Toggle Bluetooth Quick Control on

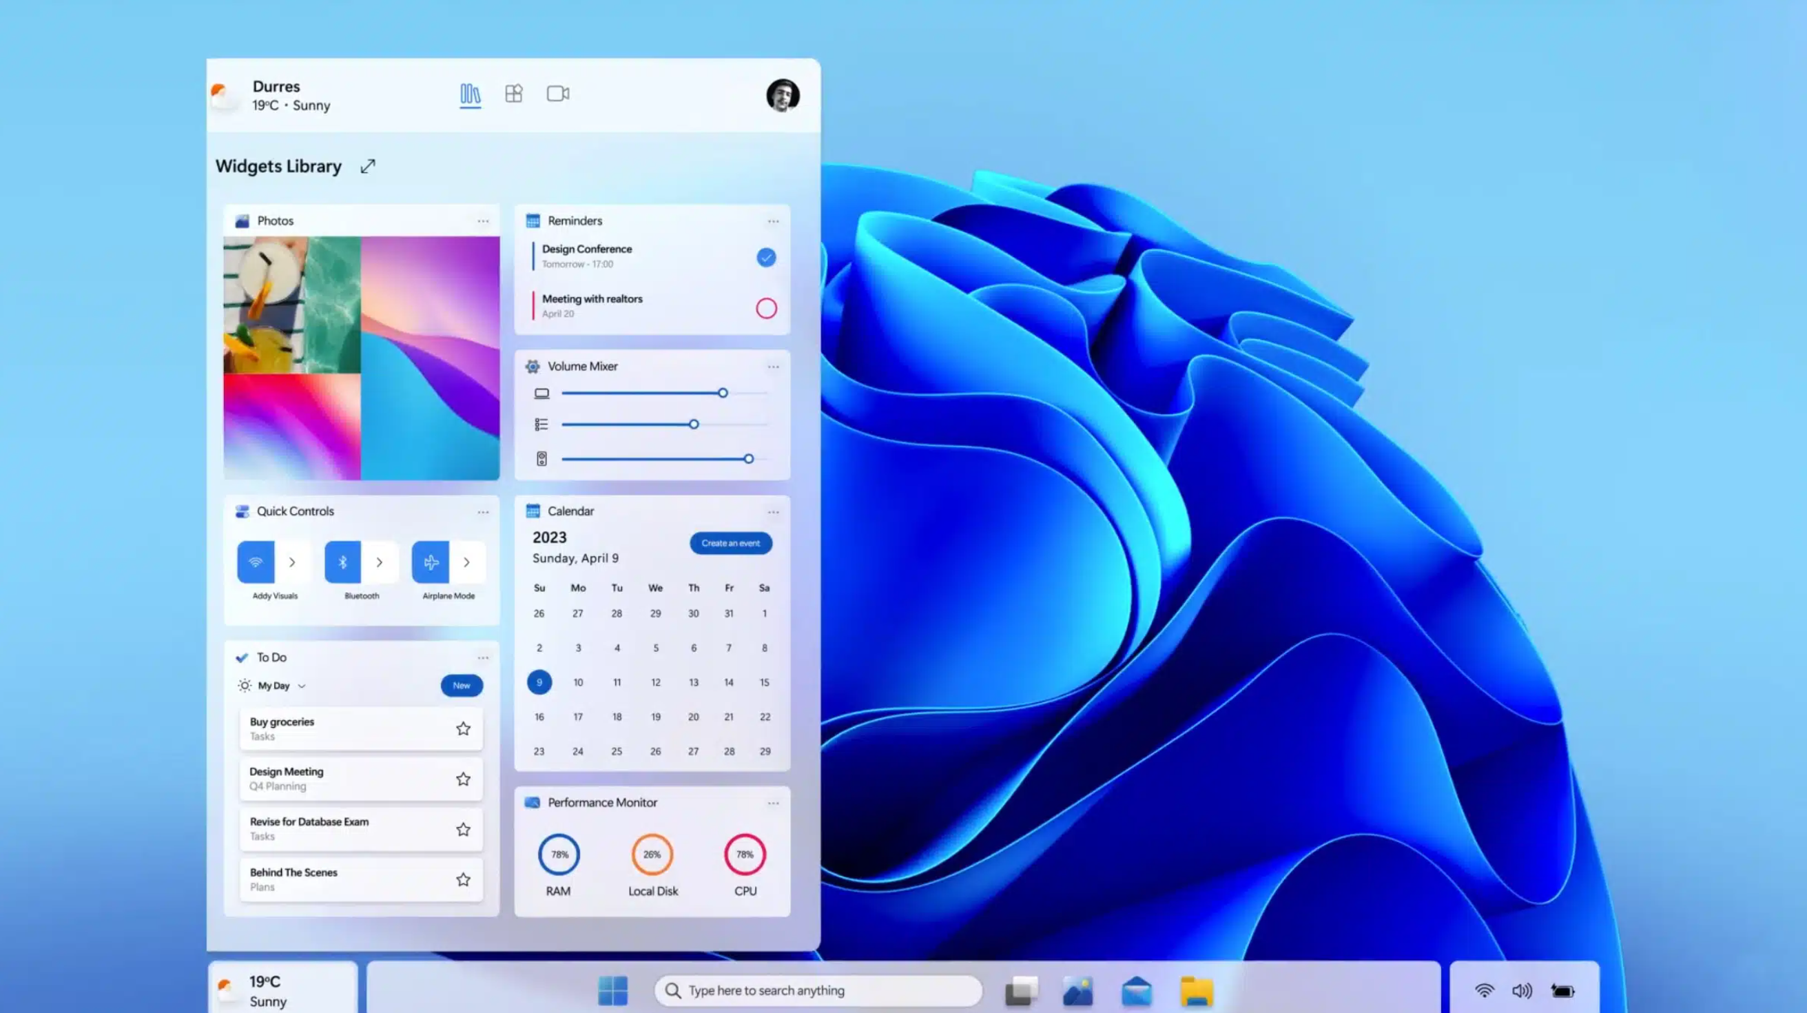(x=341, y=561)
